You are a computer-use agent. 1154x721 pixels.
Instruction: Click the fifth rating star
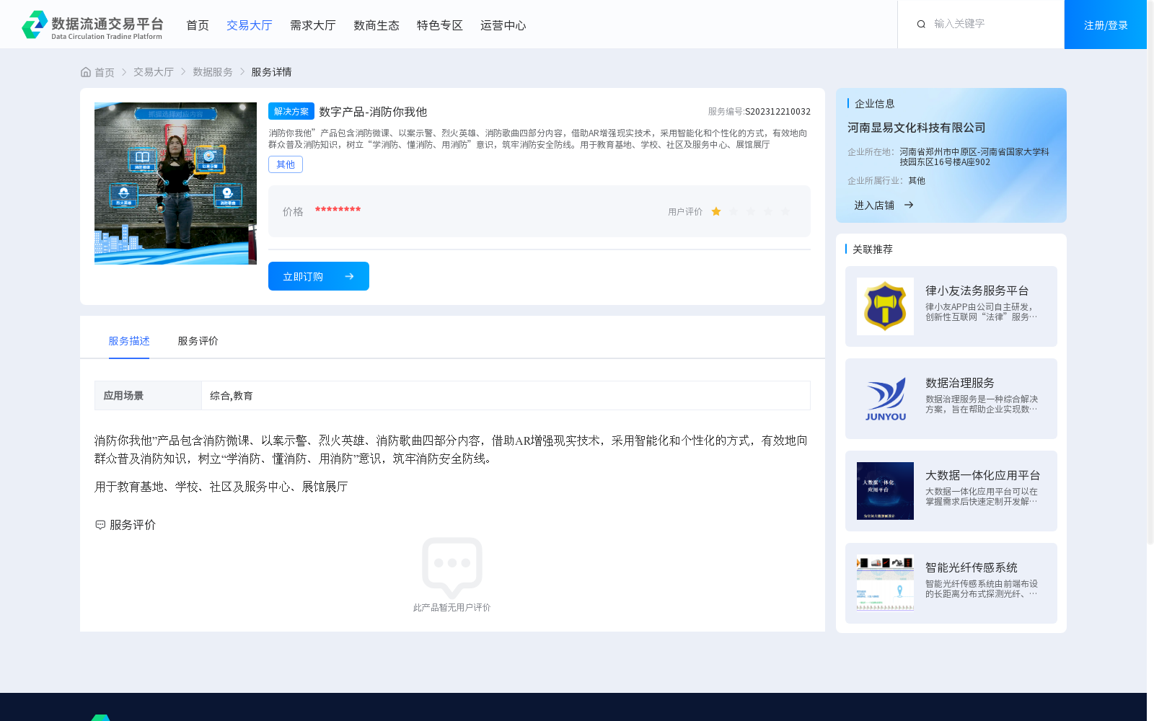[x=785, y=211]
